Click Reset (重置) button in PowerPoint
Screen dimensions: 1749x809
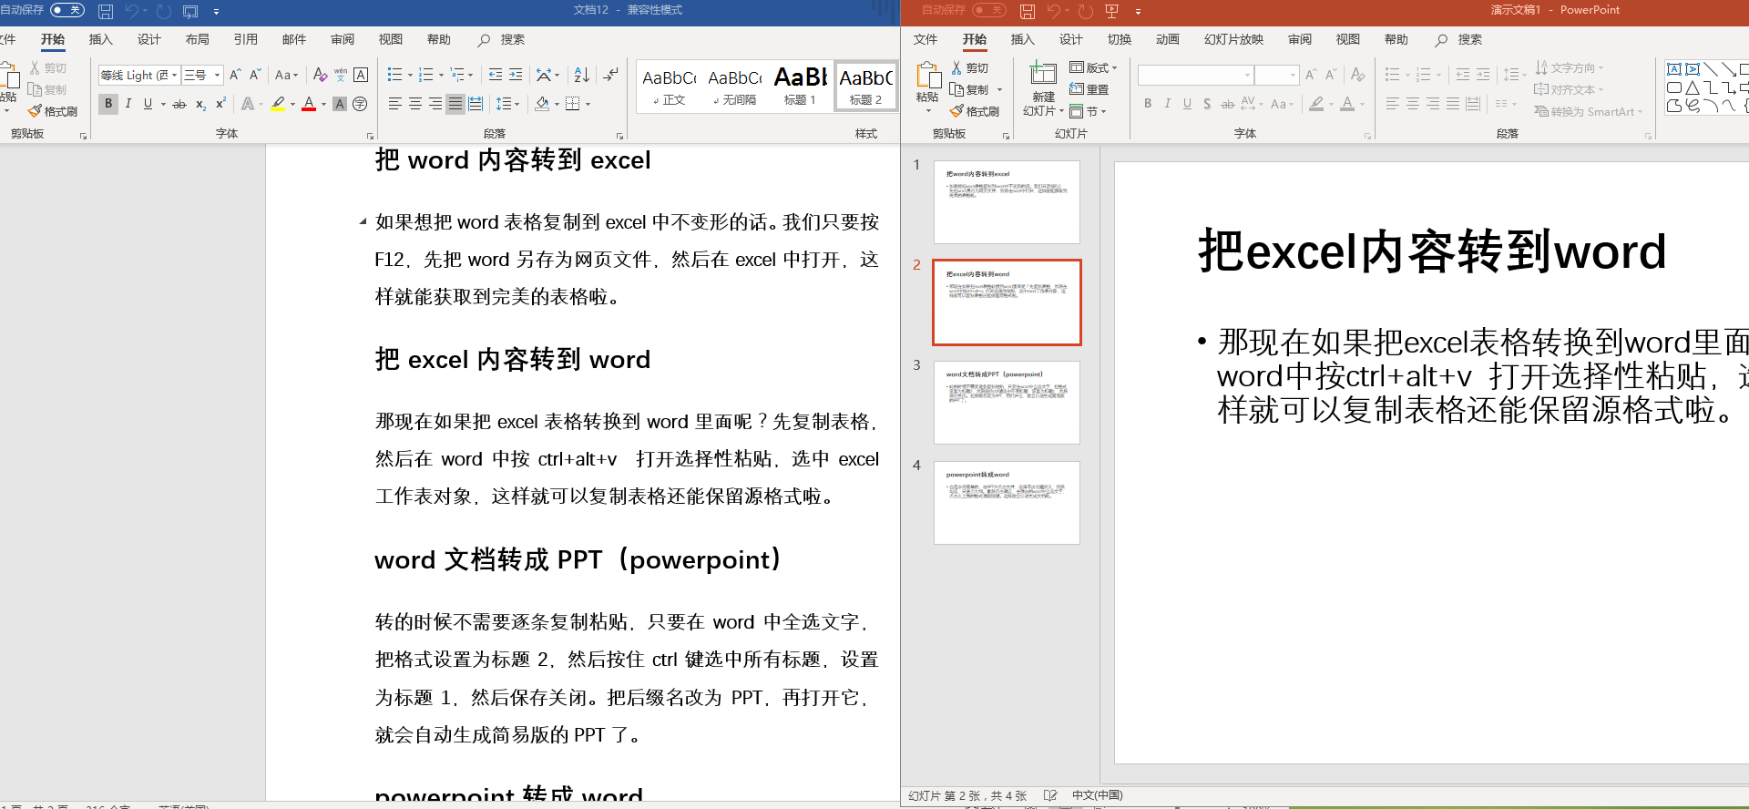click(1089, 89)
